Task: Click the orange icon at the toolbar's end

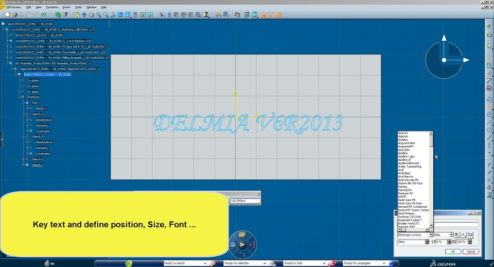Action: coord(279,15)
